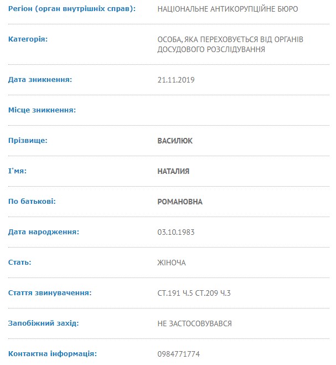Select the 'ЖІНОЧА' value text
Image resolution: width=336 pixels, height=365 pixels.
(x=172, y=263)
